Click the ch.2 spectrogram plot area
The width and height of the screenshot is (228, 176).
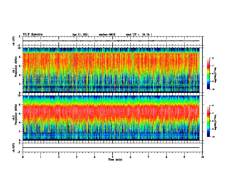point(111,118)
